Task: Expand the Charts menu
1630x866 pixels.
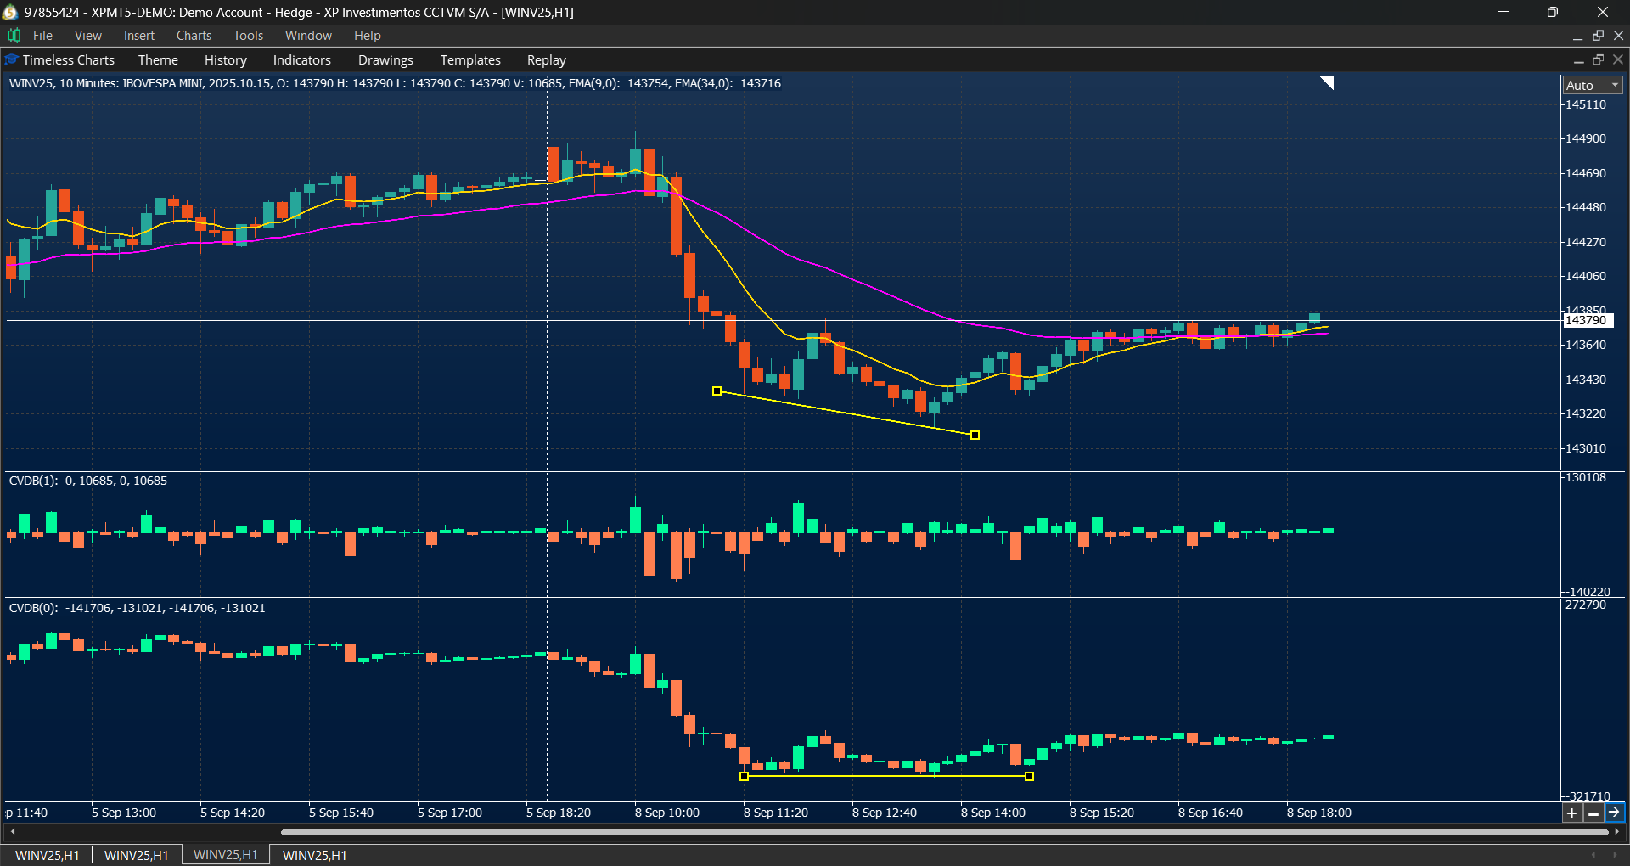Action: click(x=194, y=35)
